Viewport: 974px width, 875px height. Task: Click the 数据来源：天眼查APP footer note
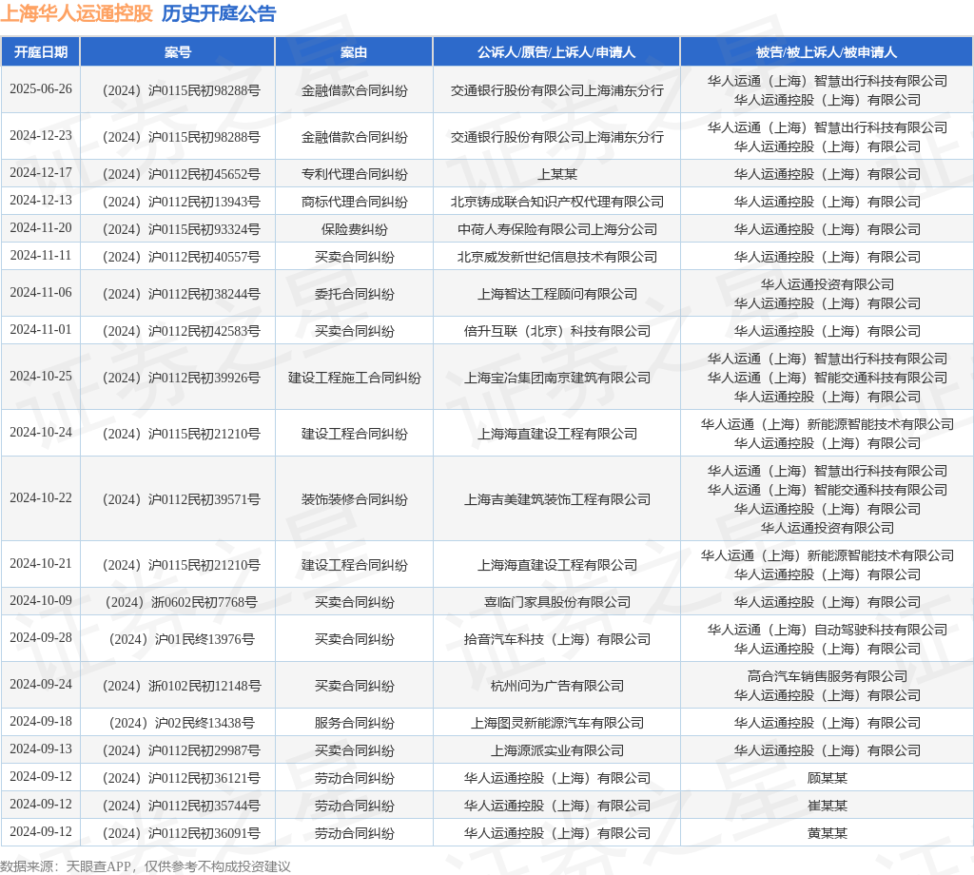coord(146,866)
